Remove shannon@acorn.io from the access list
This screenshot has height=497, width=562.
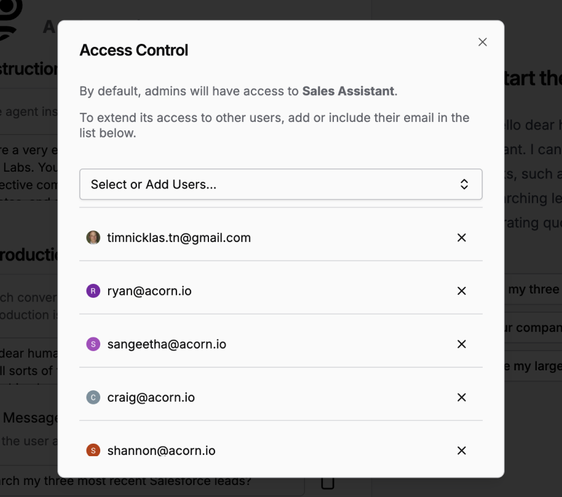(x=461, y=450)
